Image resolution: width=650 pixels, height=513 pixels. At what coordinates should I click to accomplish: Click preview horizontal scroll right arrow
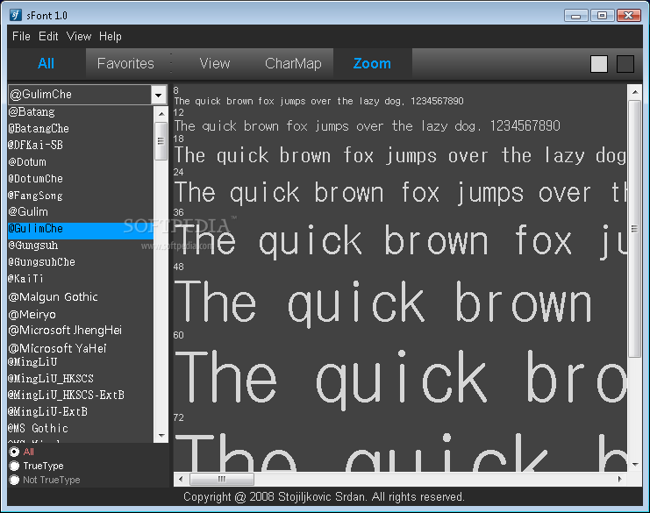pos(620,480)
